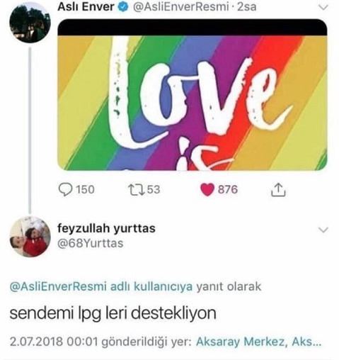Click the 2.07.2018 00:01 reply timestamp
339x360 pixels.
pyautogui.click(x=54, y=342)
